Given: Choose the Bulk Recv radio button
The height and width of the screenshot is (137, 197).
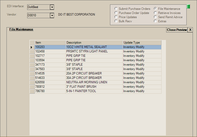Looking at the screenshot, I should tap(123, 21).
